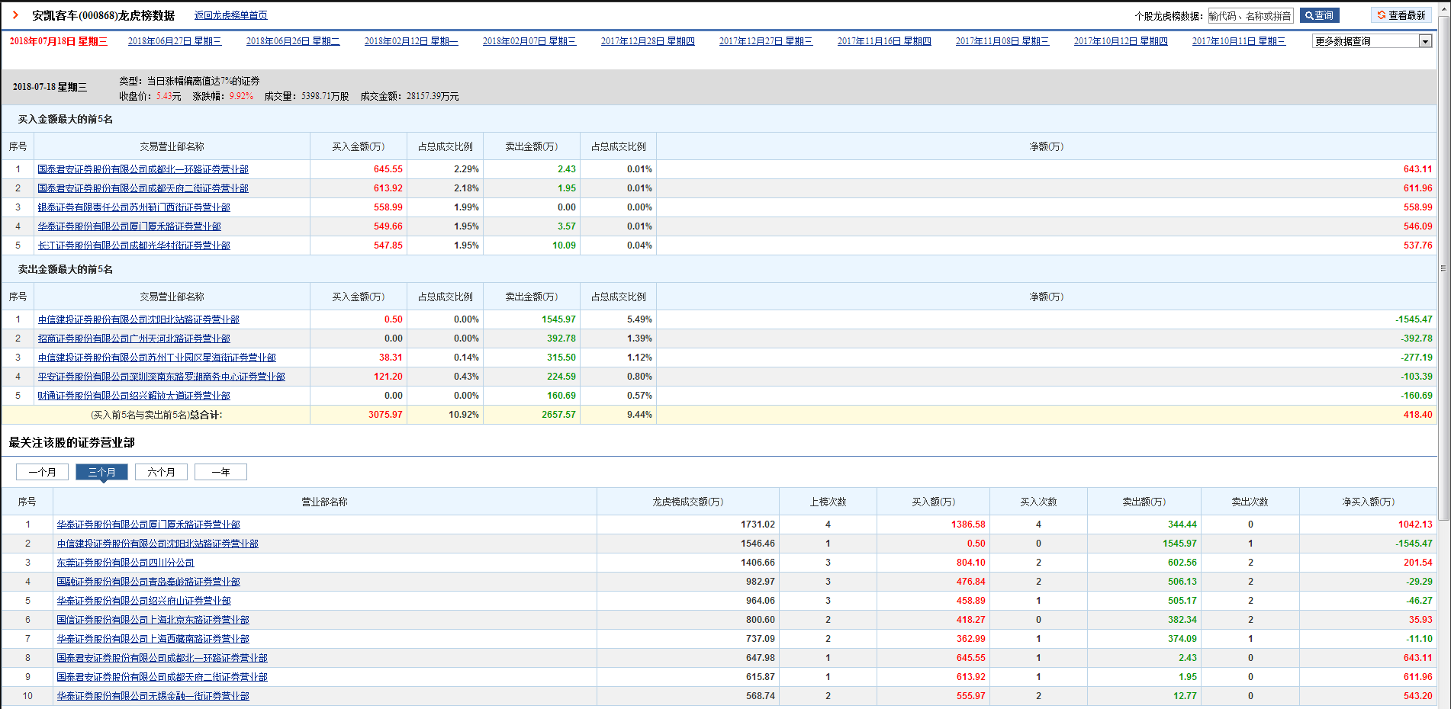Image resolution: width=1451 pixels, height=709 pixels.
Task: Click the 查看最新 refresh button
Action: (1401, 15)
